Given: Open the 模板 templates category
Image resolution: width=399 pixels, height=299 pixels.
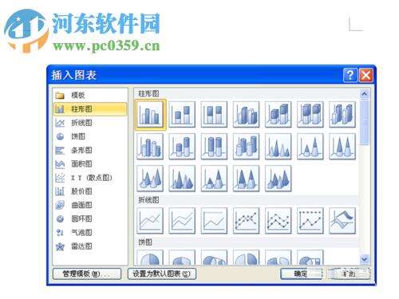Looking at the screenshot, I should point(90,95).
